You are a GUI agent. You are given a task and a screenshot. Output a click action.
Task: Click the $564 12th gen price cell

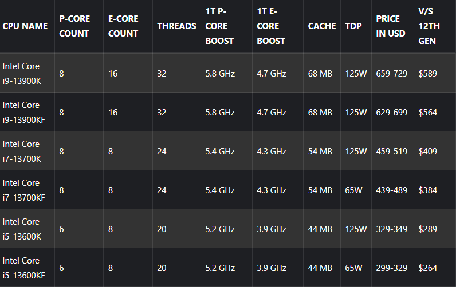tap(428, 113)
